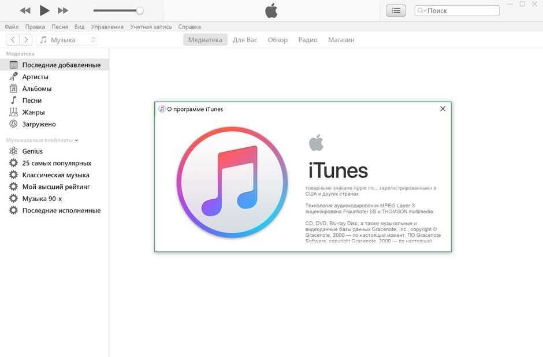Click gear icon for 25 самых популярных
Screen dimensions: 543x357
(x=13, y=163)
